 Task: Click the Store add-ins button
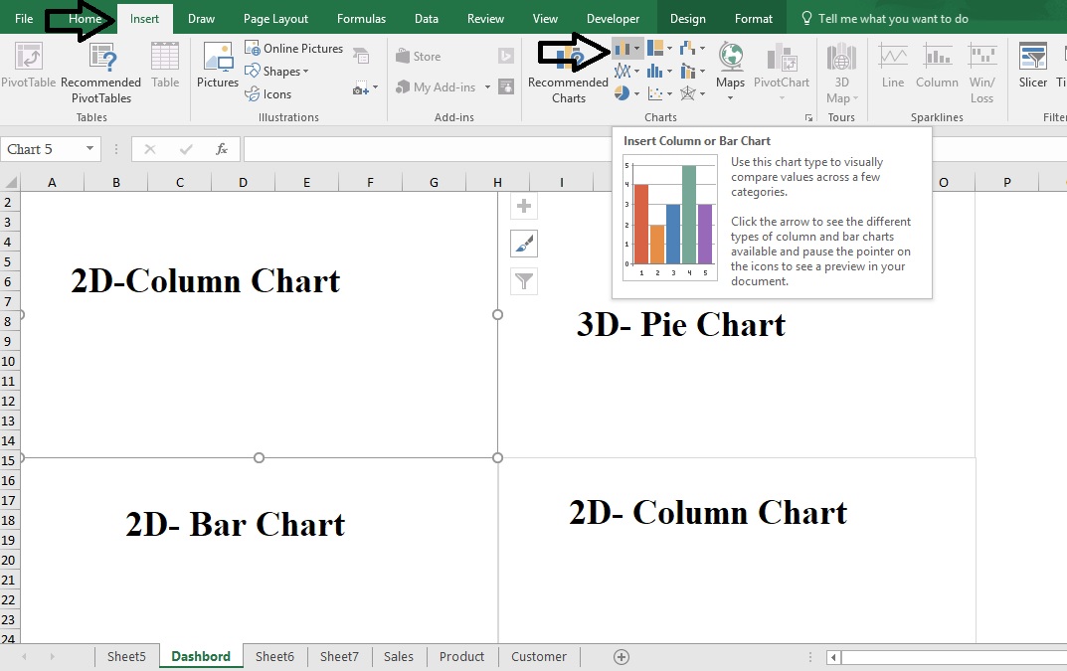coord(418,57)
